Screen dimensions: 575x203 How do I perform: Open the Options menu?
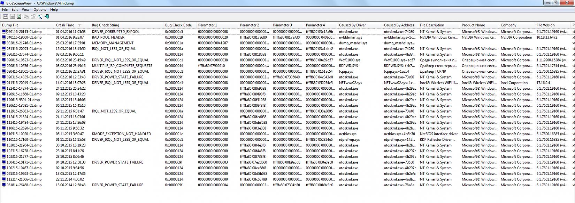(x=40, y=9)
